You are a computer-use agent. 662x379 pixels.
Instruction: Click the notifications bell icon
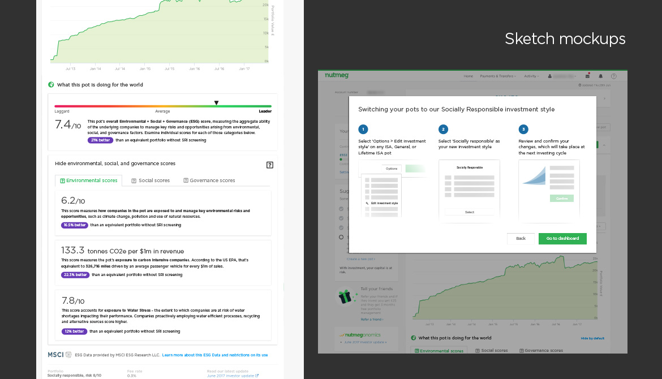tap(600, 76)
